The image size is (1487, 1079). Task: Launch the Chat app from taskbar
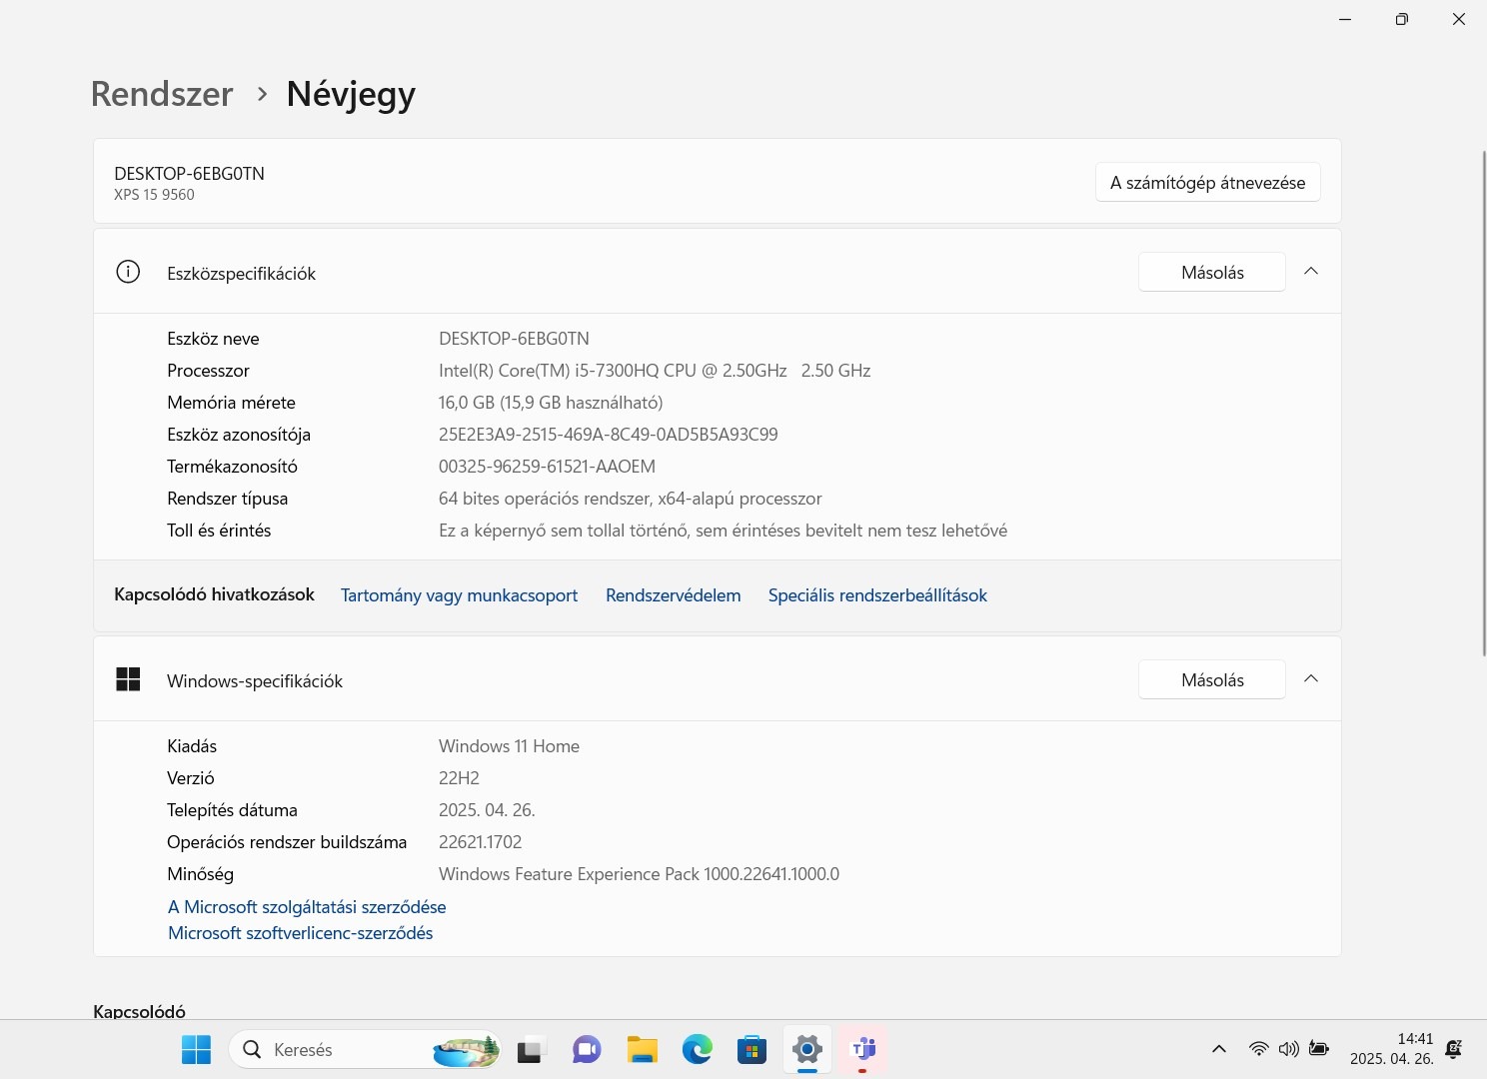tap(587, 1050)
